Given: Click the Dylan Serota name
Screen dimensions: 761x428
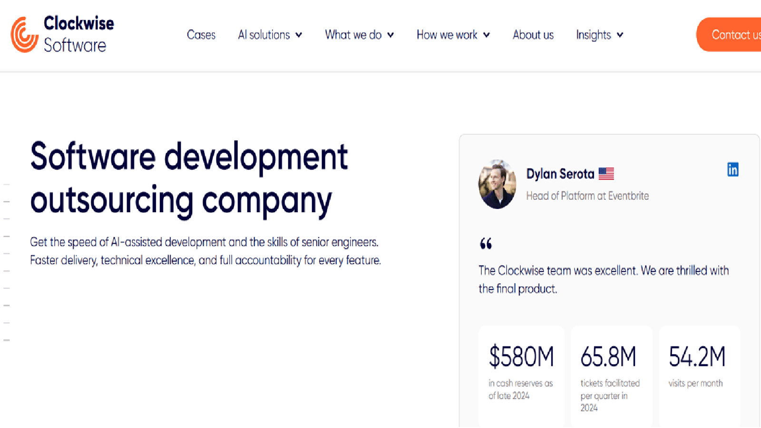Looking at the screenshot, I should [x=560, y=174].
